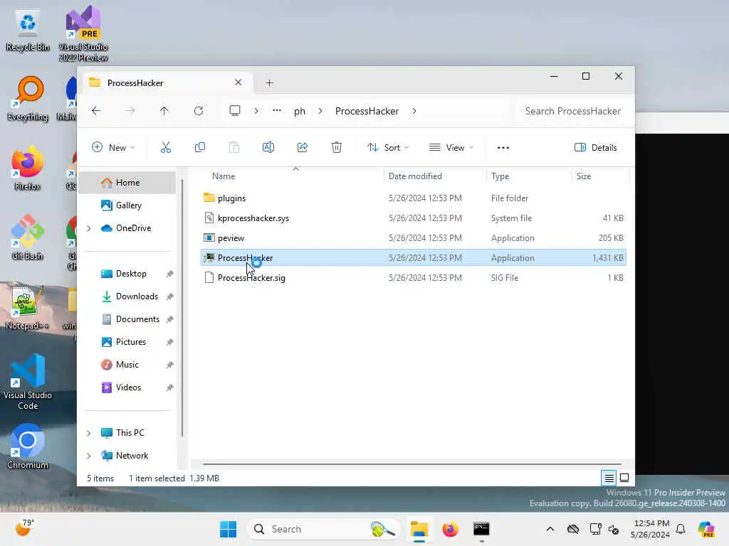The height and width of the screenshot is (546, 729).
Task: Click the Paste clipboard icon
Action: [234, 148]
